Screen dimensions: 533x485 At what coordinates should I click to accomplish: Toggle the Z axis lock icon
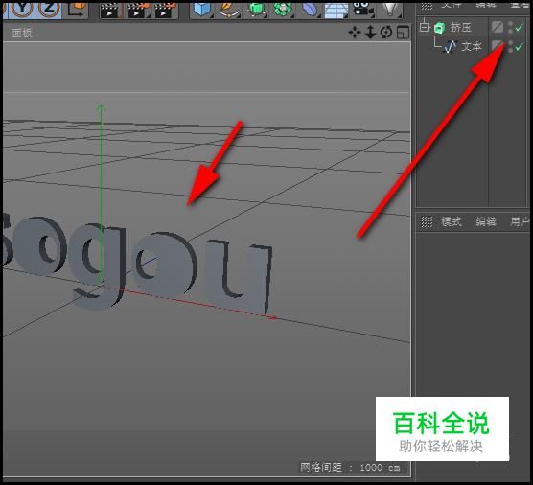pos(49,9)
